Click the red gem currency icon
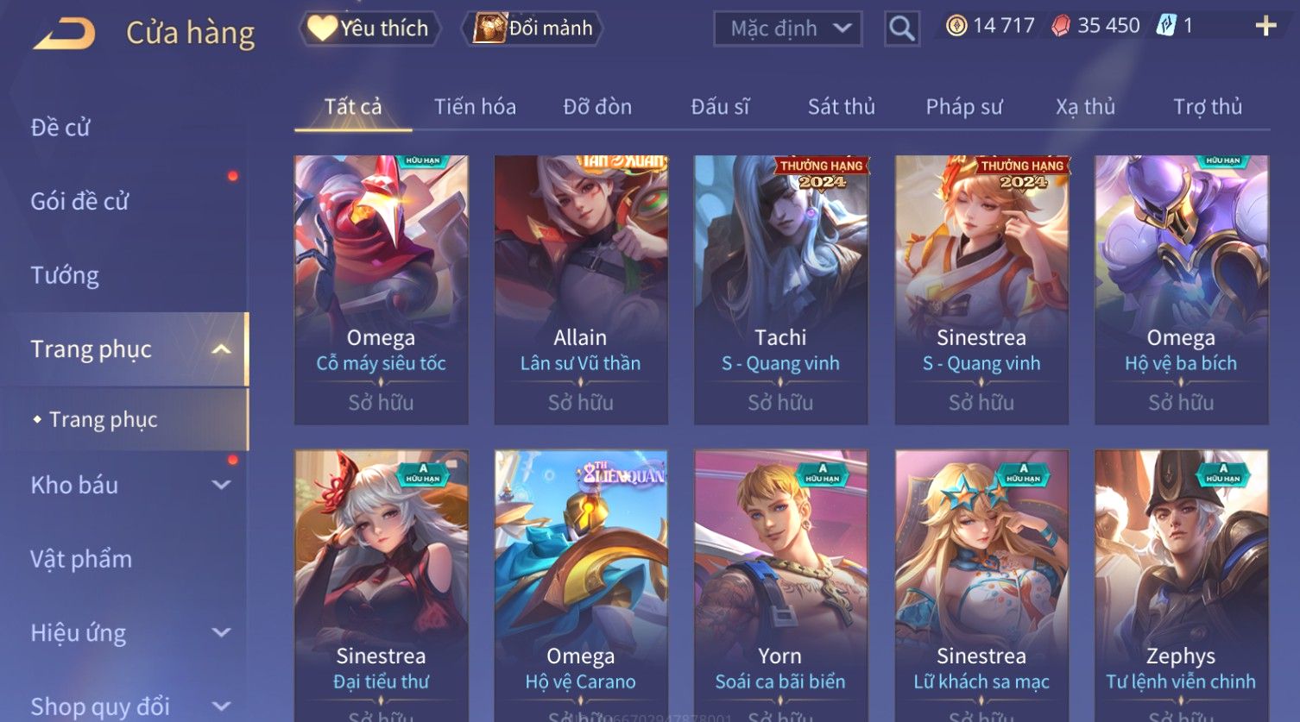The height and width of the screenshot is (722, 1300). coord(1061,26)
